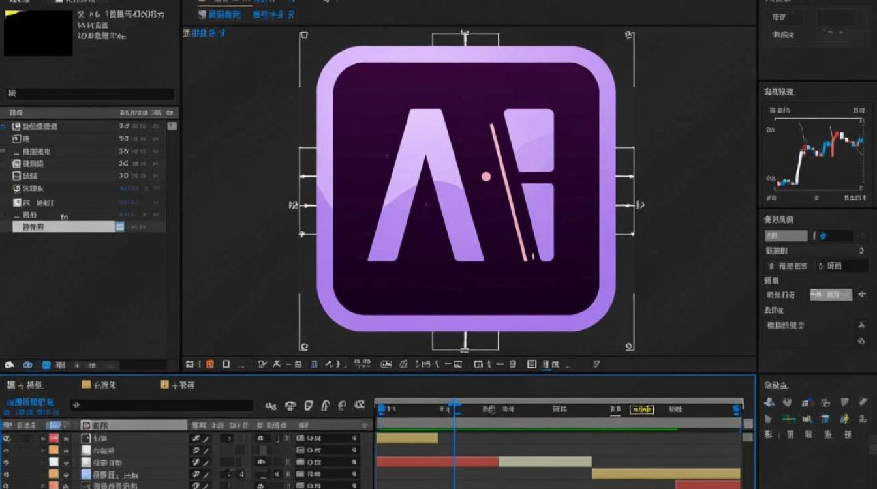Viewport: 877px width, 489px height.
Task: Click the red color label on the first timeline layer
Action: pos(54,439)
